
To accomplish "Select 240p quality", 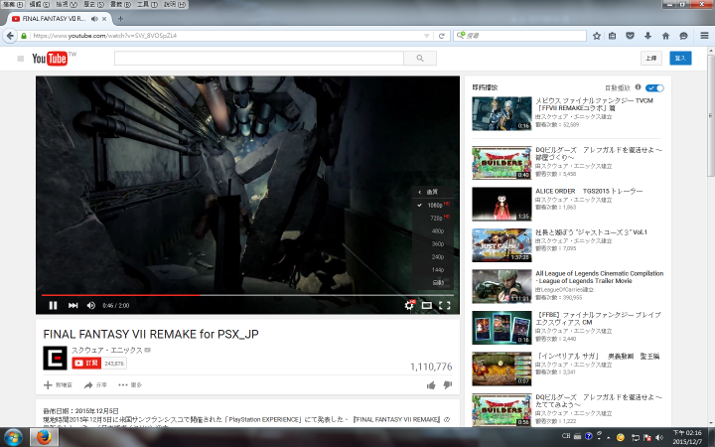I will (433, 257).
